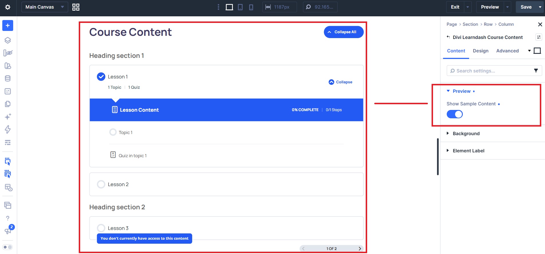Image resolution: width=545 pixels, height=254 pixels.
Task: Click the Lesson 3 status circle
Action: (101, 228)
